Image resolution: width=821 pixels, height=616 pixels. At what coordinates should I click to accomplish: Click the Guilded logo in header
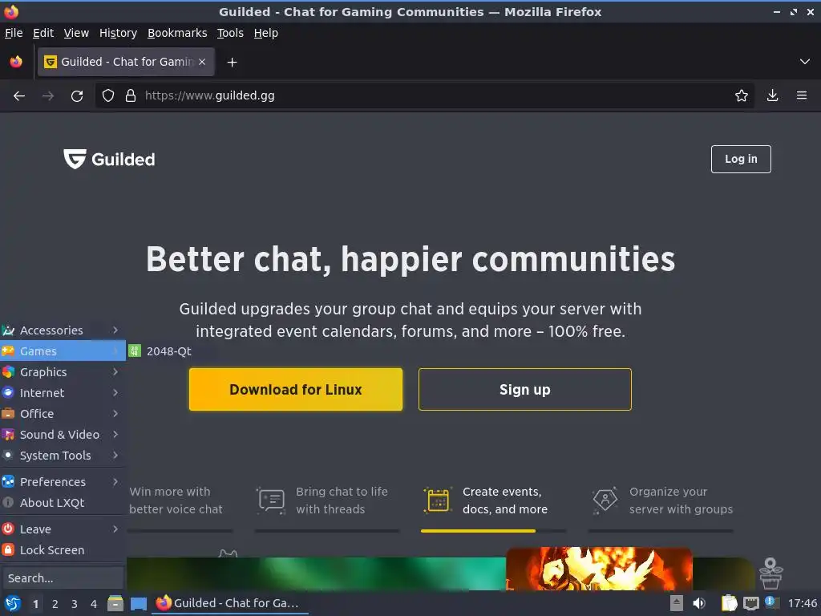[x=109, y=159]
